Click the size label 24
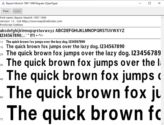 (2, 54)
